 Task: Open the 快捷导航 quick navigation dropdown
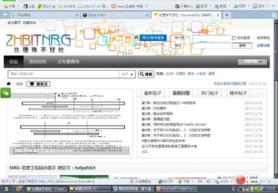pos(252,62)
